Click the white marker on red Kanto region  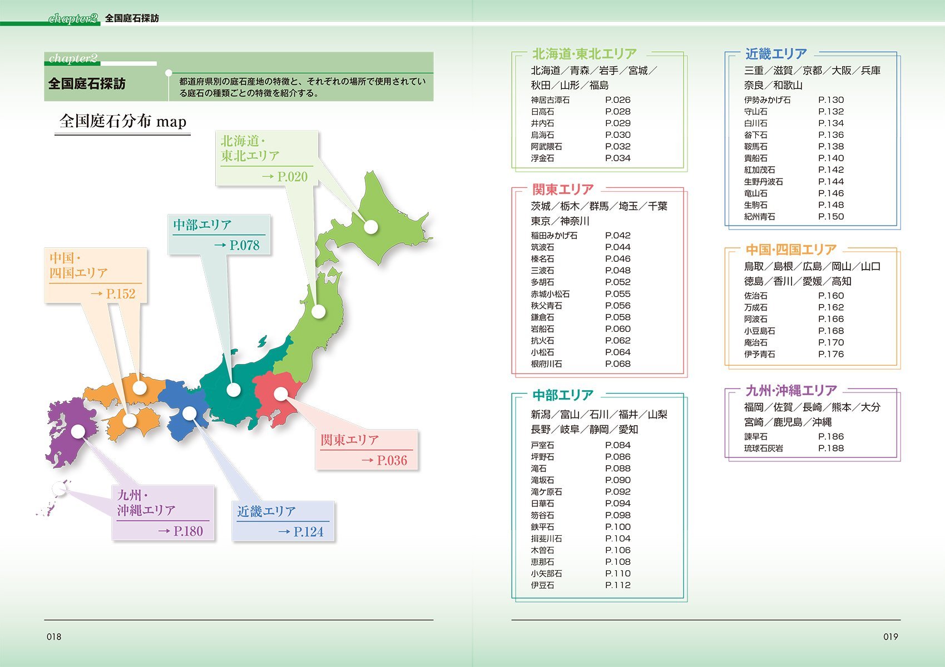pos(281,394)
